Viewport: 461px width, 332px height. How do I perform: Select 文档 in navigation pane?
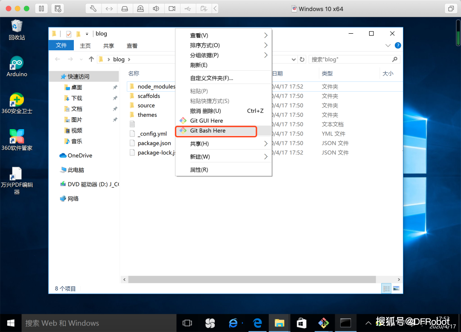pos(77,109)
